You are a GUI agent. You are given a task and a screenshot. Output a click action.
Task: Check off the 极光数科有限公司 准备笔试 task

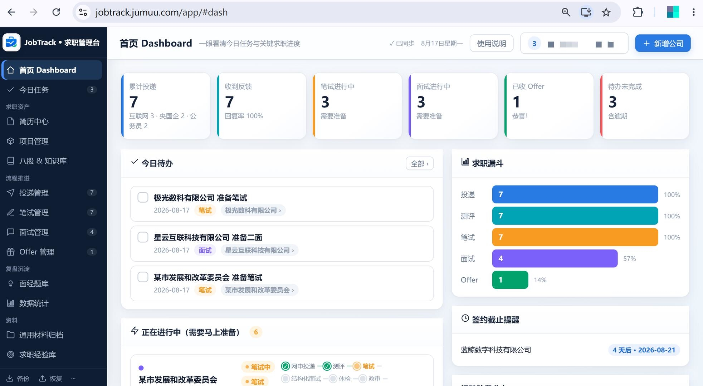143,197
